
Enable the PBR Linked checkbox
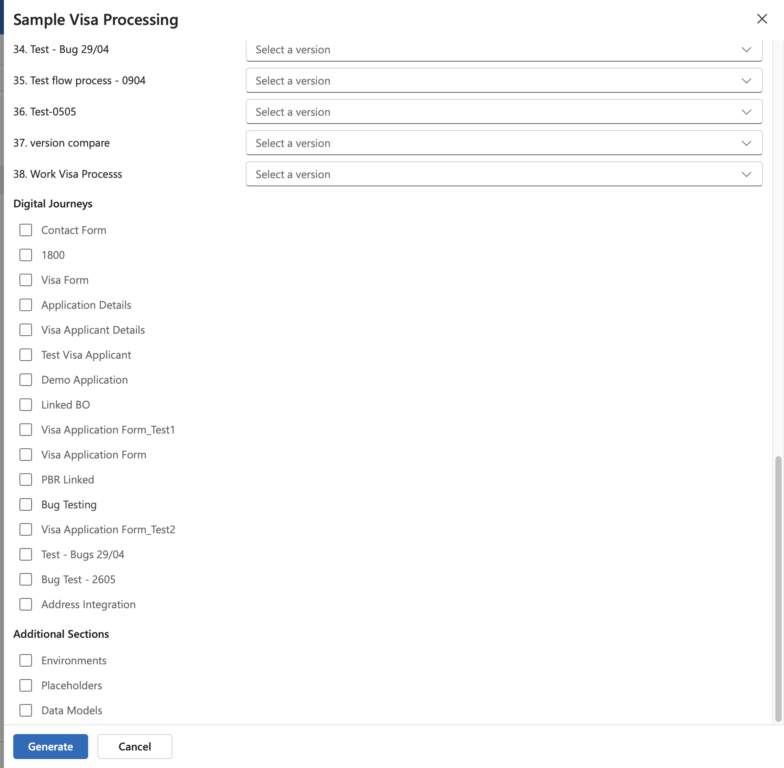click(x=26, y=480)
